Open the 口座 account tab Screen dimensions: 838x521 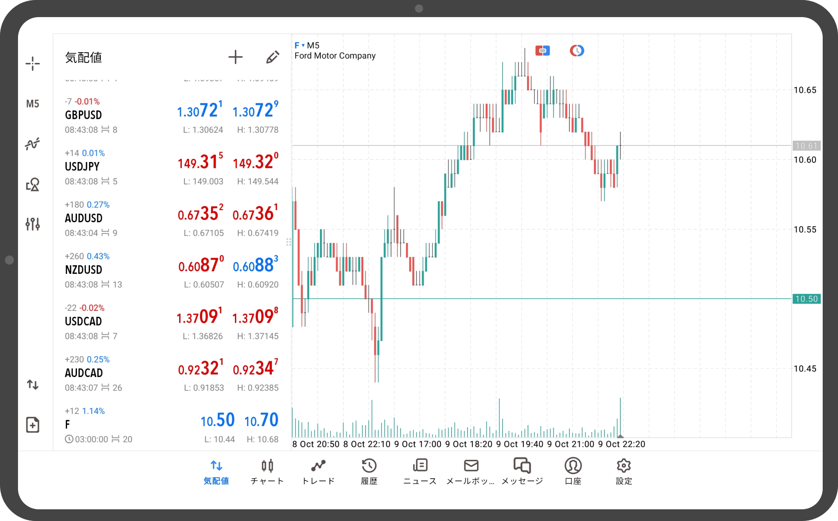(x=573, y=472)
